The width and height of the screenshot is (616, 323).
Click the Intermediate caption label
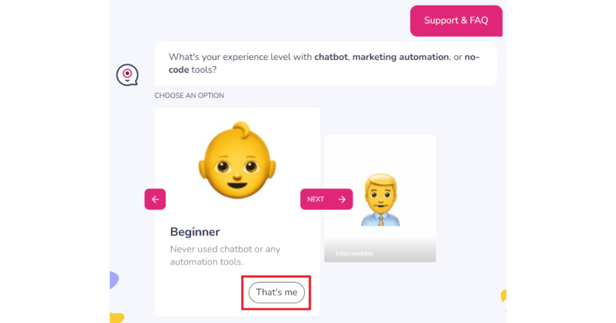(x=354, y=253)
